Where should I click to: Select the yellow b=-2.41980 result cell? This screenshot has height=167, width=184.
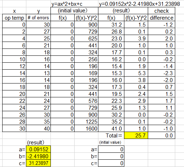(38, 156)
